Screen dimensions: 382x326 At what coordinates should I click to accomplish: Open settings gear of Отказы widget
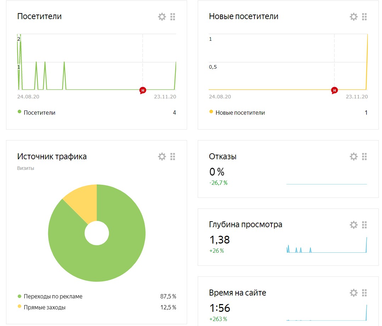tap(354, 157)
